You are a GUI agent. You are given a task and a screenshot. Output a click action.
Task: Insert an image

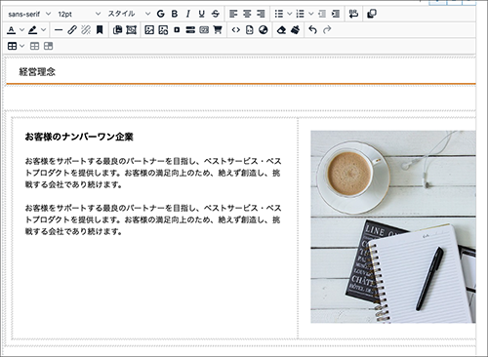(149, 30)
